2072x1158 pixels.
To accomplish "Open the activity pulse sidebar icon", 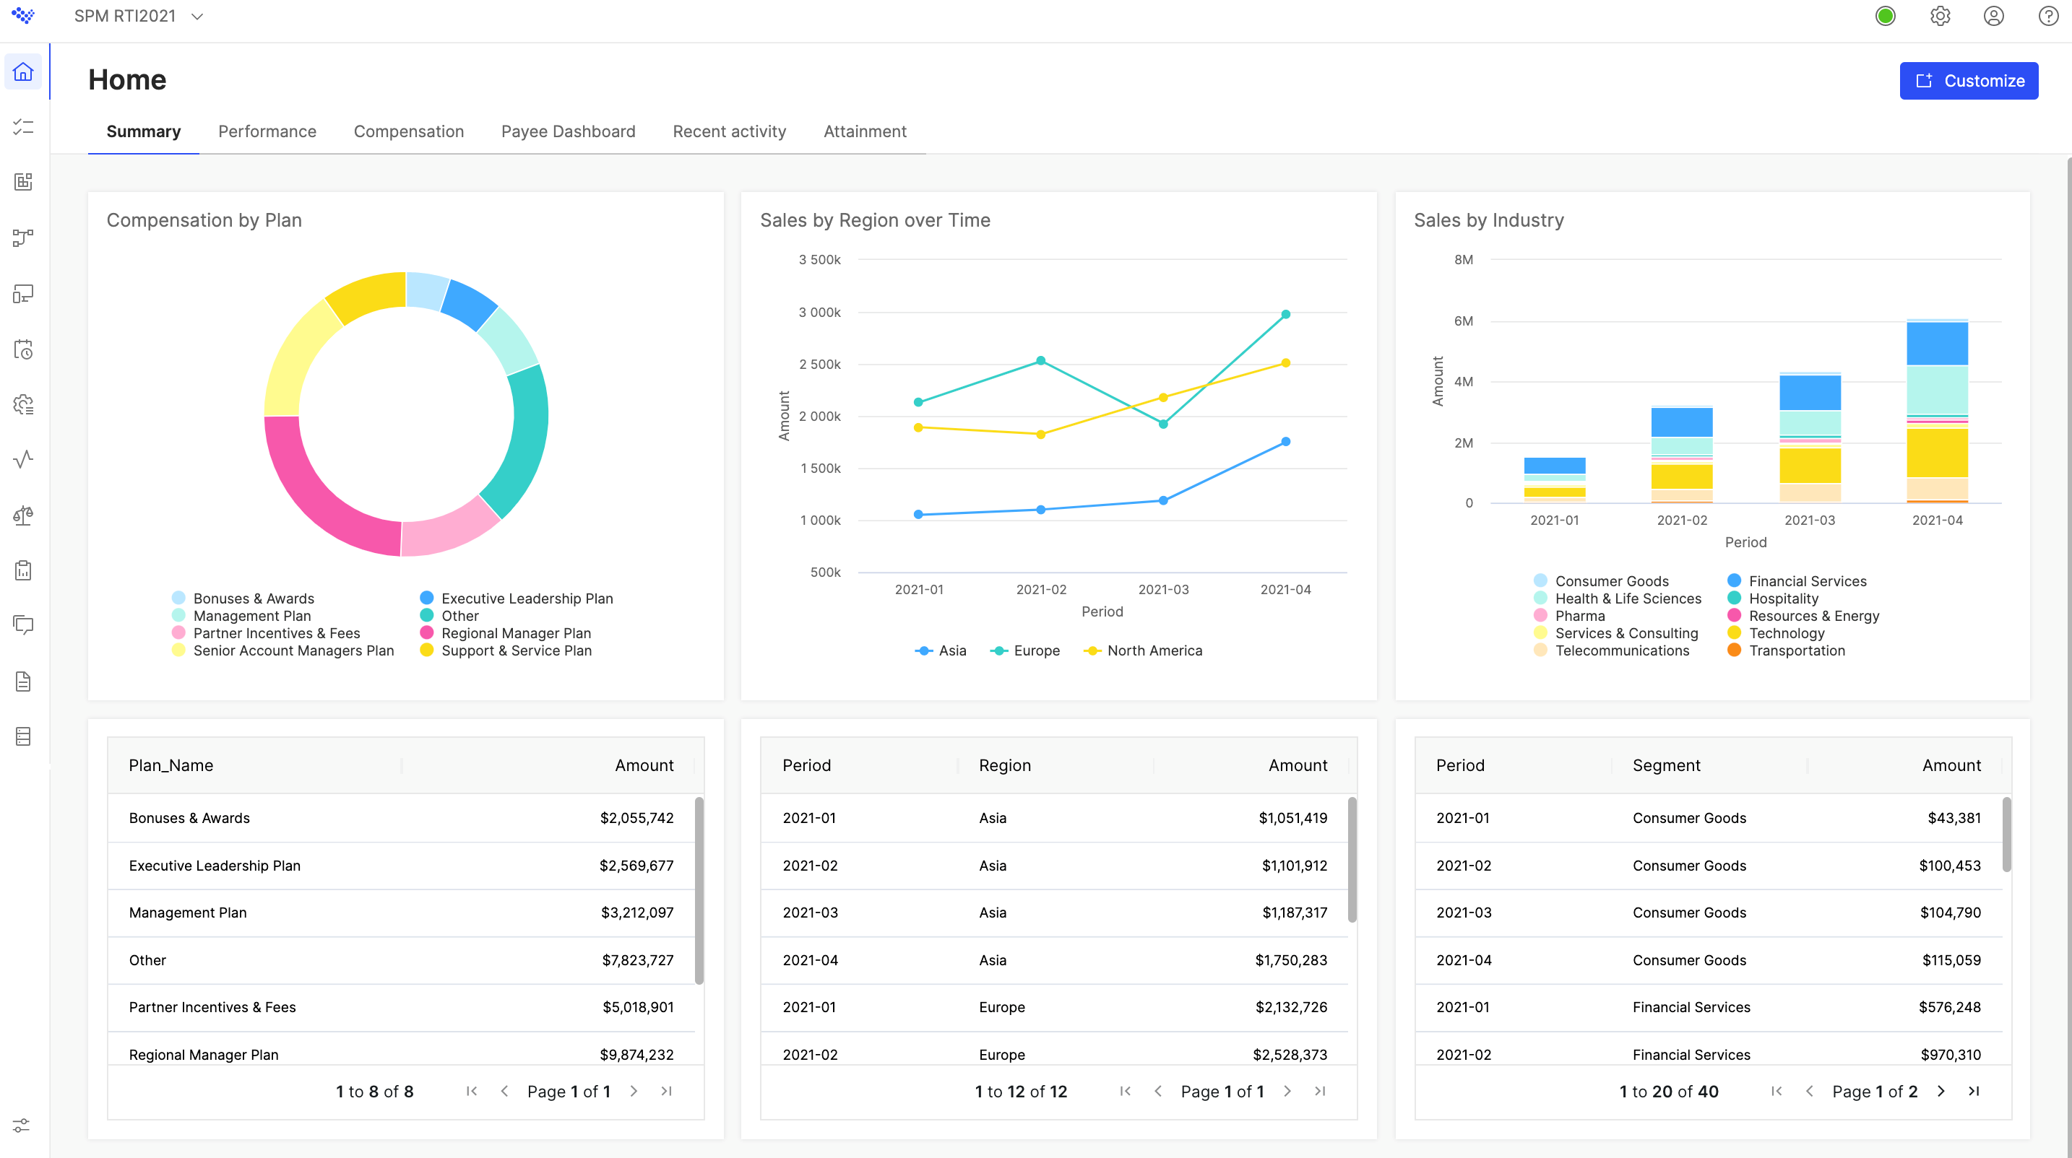I will point(23,459).
